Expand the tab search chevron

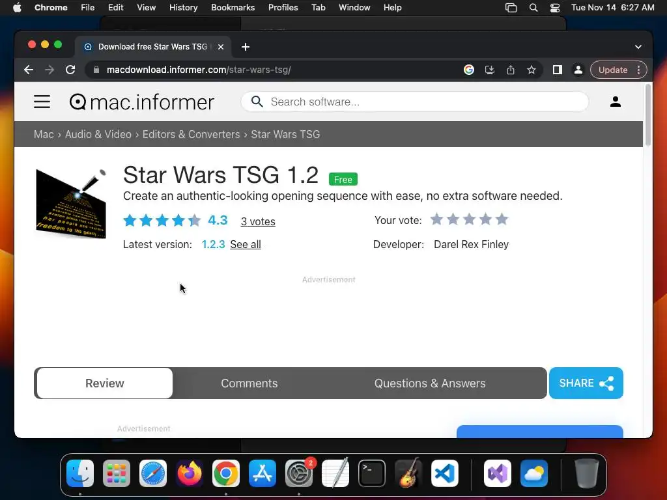[x=638, y=47]
